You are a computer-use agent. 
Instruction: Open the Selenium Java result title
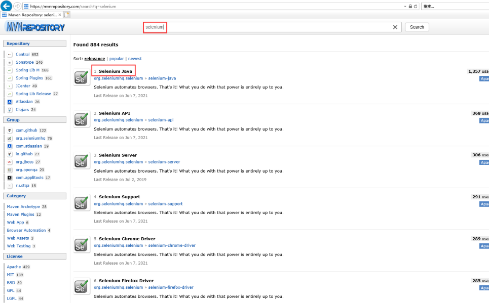[x=116, y=71]
